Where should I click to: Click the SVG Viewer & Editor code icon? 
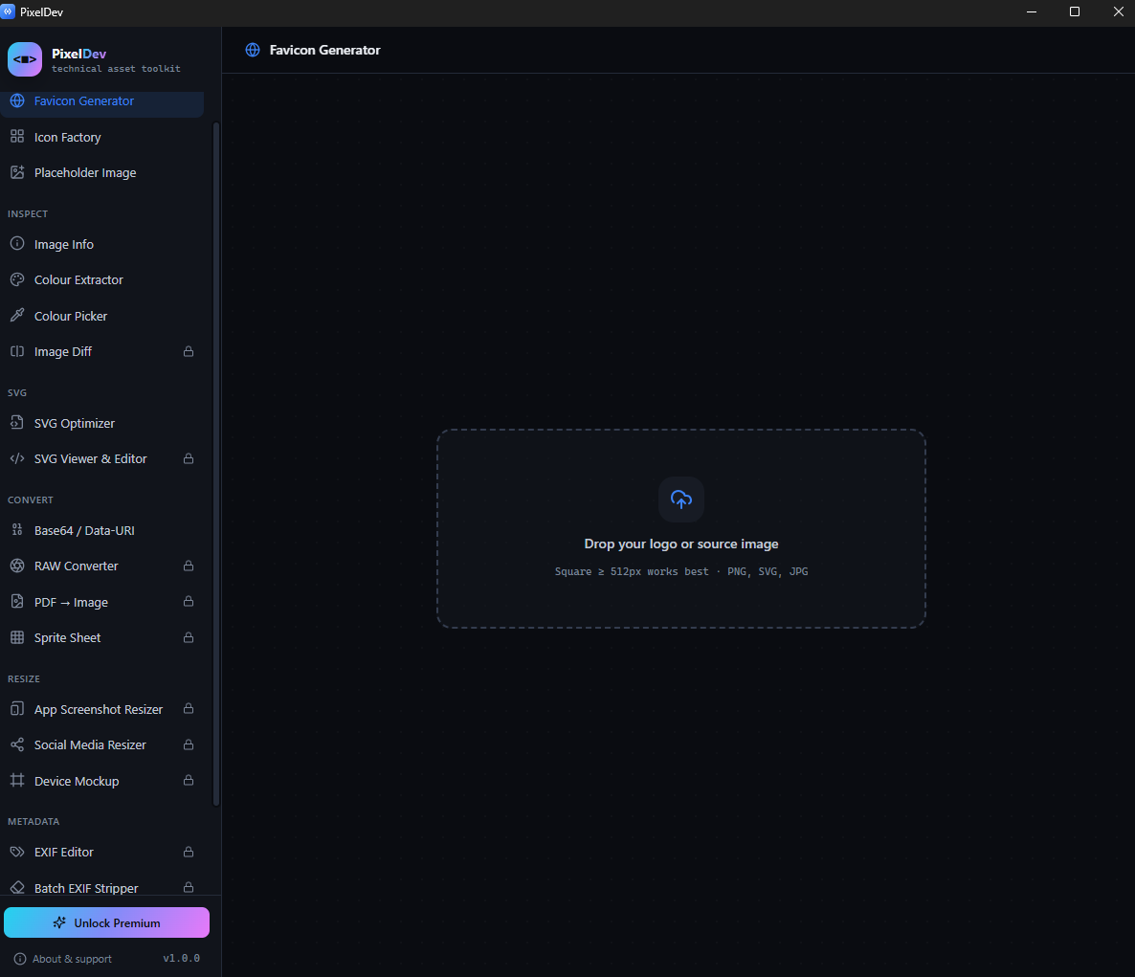point(17,458)
